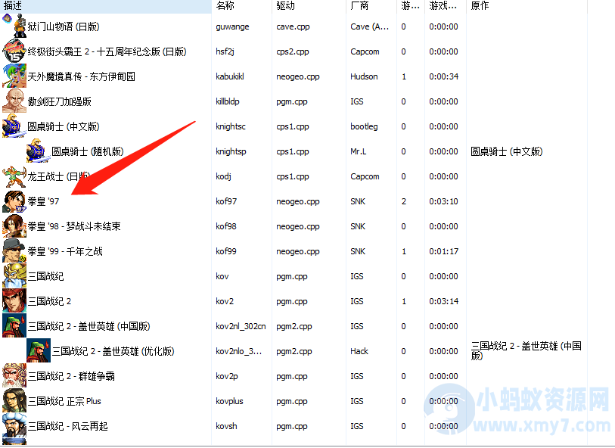Image resolution: width=615 pixels, height=448 pixels.
Task: Click the Hudson manufacturer cell
Action: [x=364, y=76]
